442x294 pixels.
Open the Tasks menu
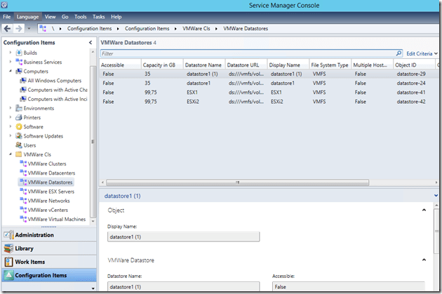[x=98, y=16]
